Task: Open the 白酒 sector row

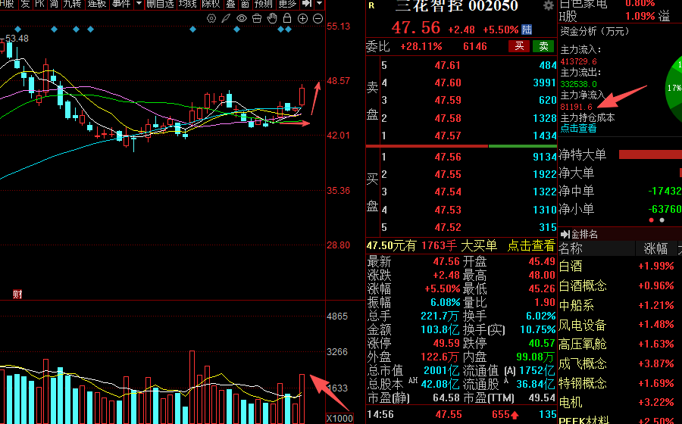Action: [620, 267]
